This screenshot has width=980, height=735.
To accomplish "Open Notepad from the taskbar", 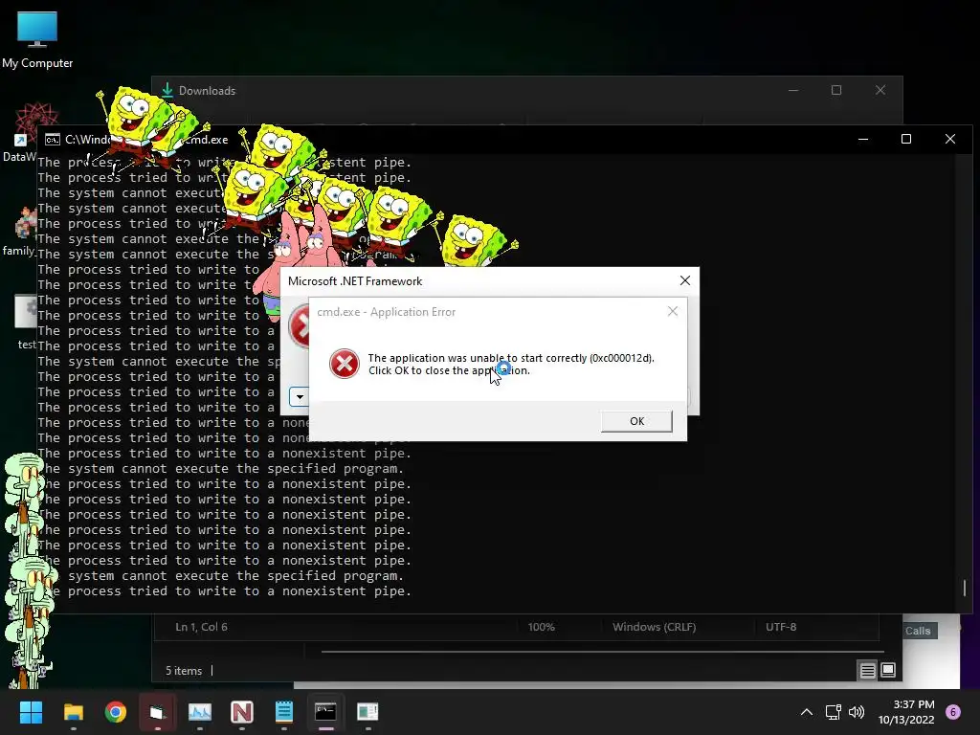I will (x=283, y=712).
